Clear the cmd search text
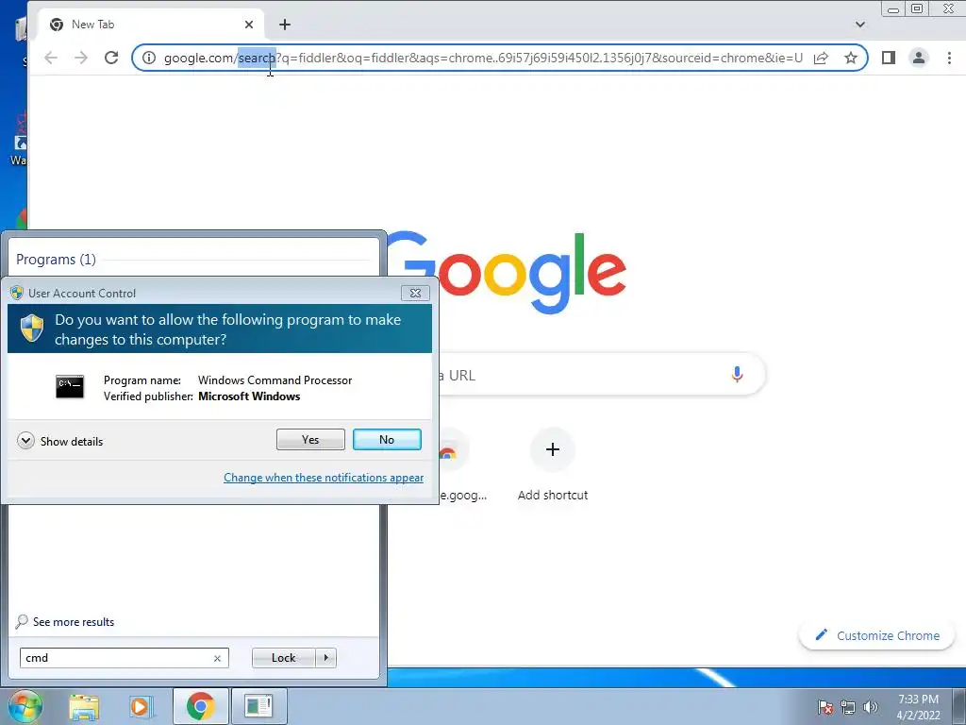 click(x=217, y=658)
